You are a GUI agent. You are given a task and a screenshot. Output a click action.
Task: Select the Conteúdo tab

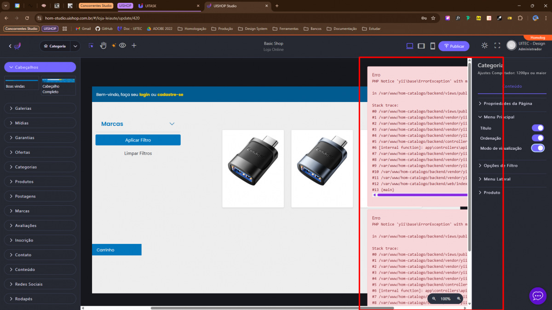pos(512,86)
